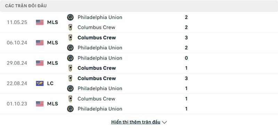Click US flag icon beside 01.10.23 MLS
Viewport: 278px width, 130px height.
click(40, 104)
